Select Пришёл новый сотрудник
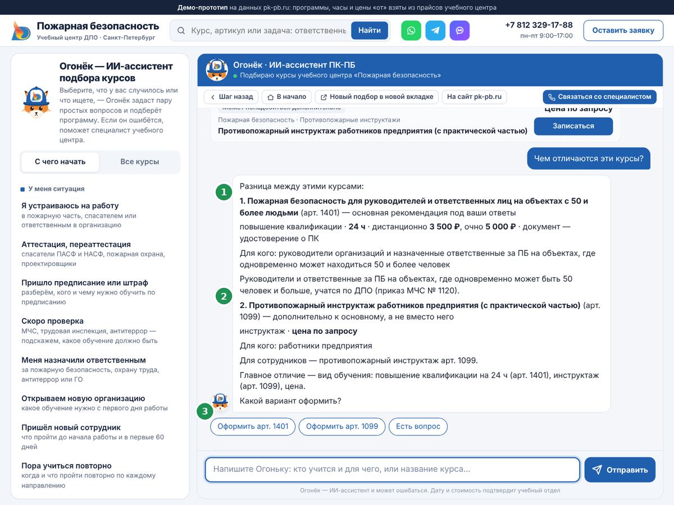 (99, 437)
